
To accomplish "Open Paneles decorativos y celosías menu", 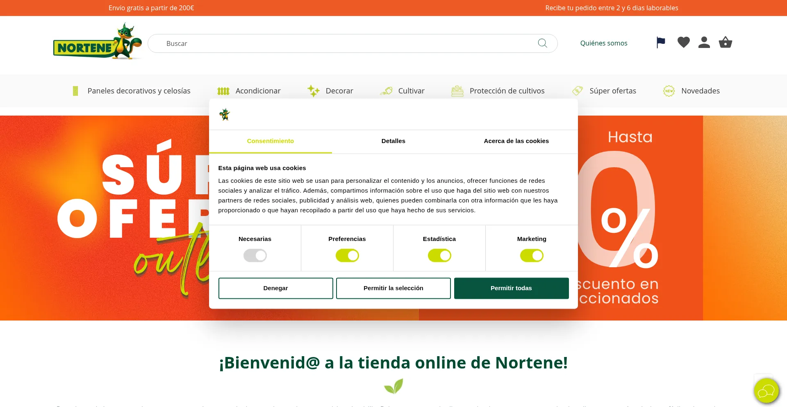I will pos(139,91).
